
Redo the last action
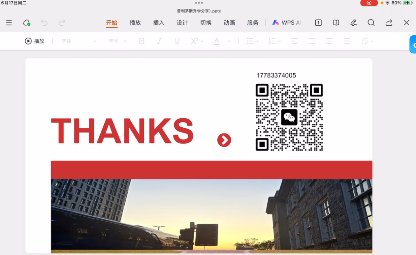tap(62, 23)
